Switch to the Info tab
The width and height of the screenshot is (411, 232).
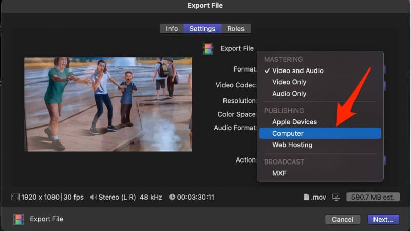pyautogui.click(x=172, y=29)
